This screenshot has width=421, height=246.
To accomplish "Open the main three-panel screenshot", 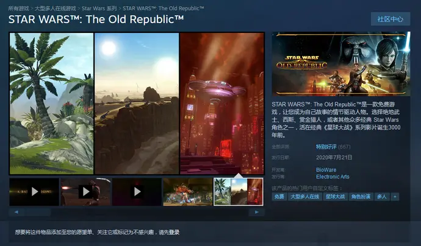I will point(137,104).
